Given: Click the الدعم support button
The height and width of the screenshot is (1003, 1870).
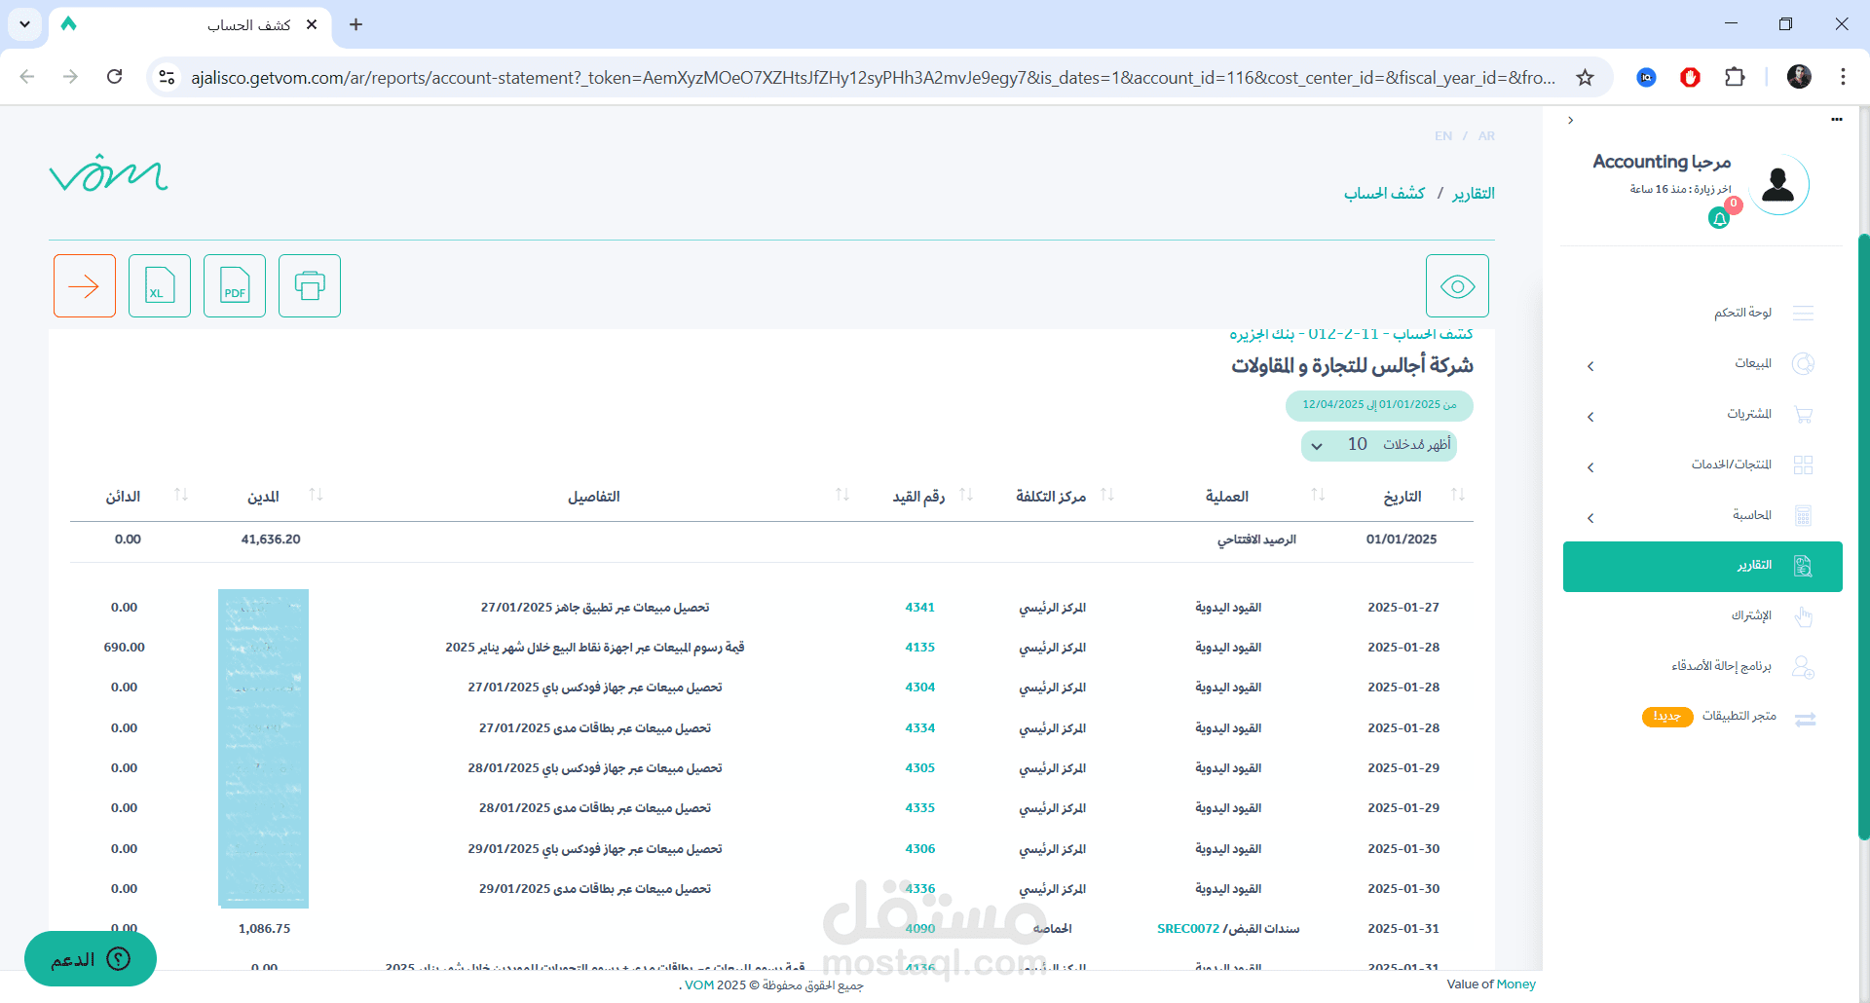Looking at the screenshot, I should pos(91,959).
